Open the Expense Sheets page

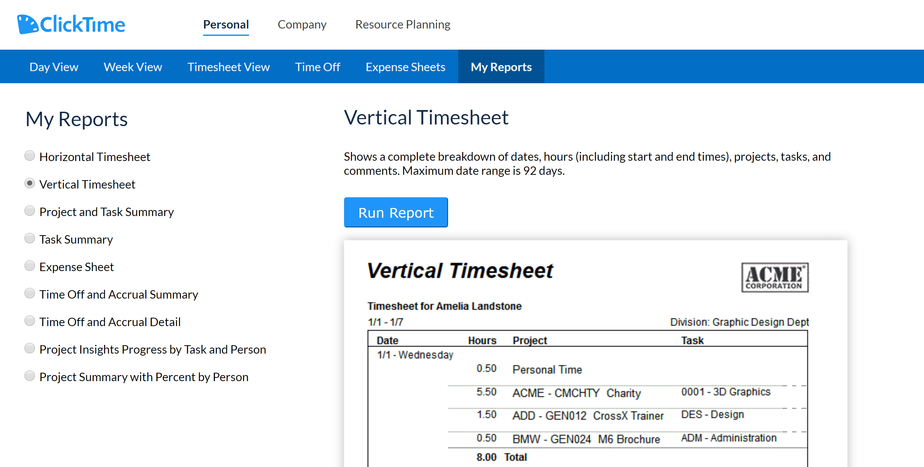click(405, 67)
